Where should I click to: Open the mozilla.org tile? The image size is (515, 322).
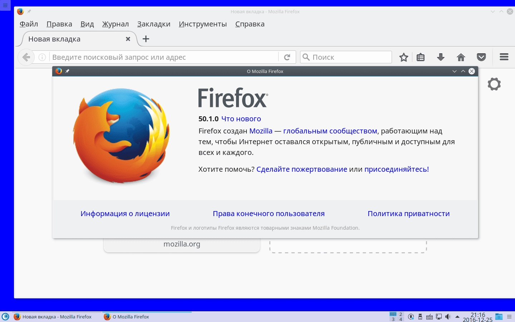pyautogui.click(x=182, y=245)
